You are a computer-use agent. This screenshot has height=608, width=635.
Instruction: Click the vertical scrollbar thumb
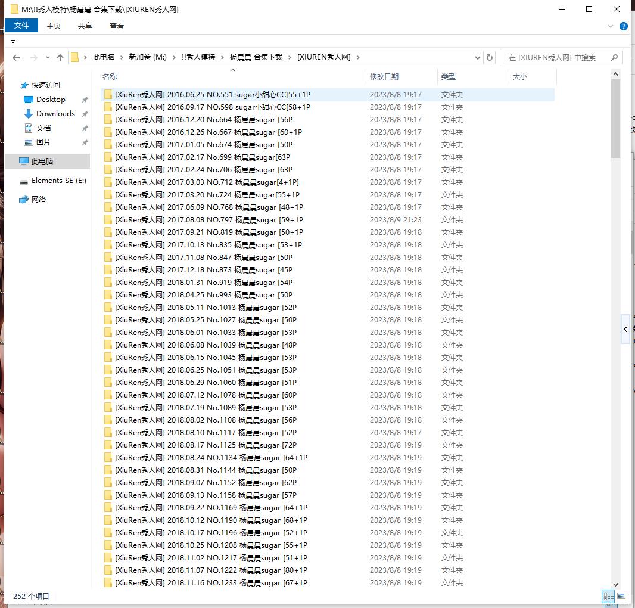tap(615, 118)
